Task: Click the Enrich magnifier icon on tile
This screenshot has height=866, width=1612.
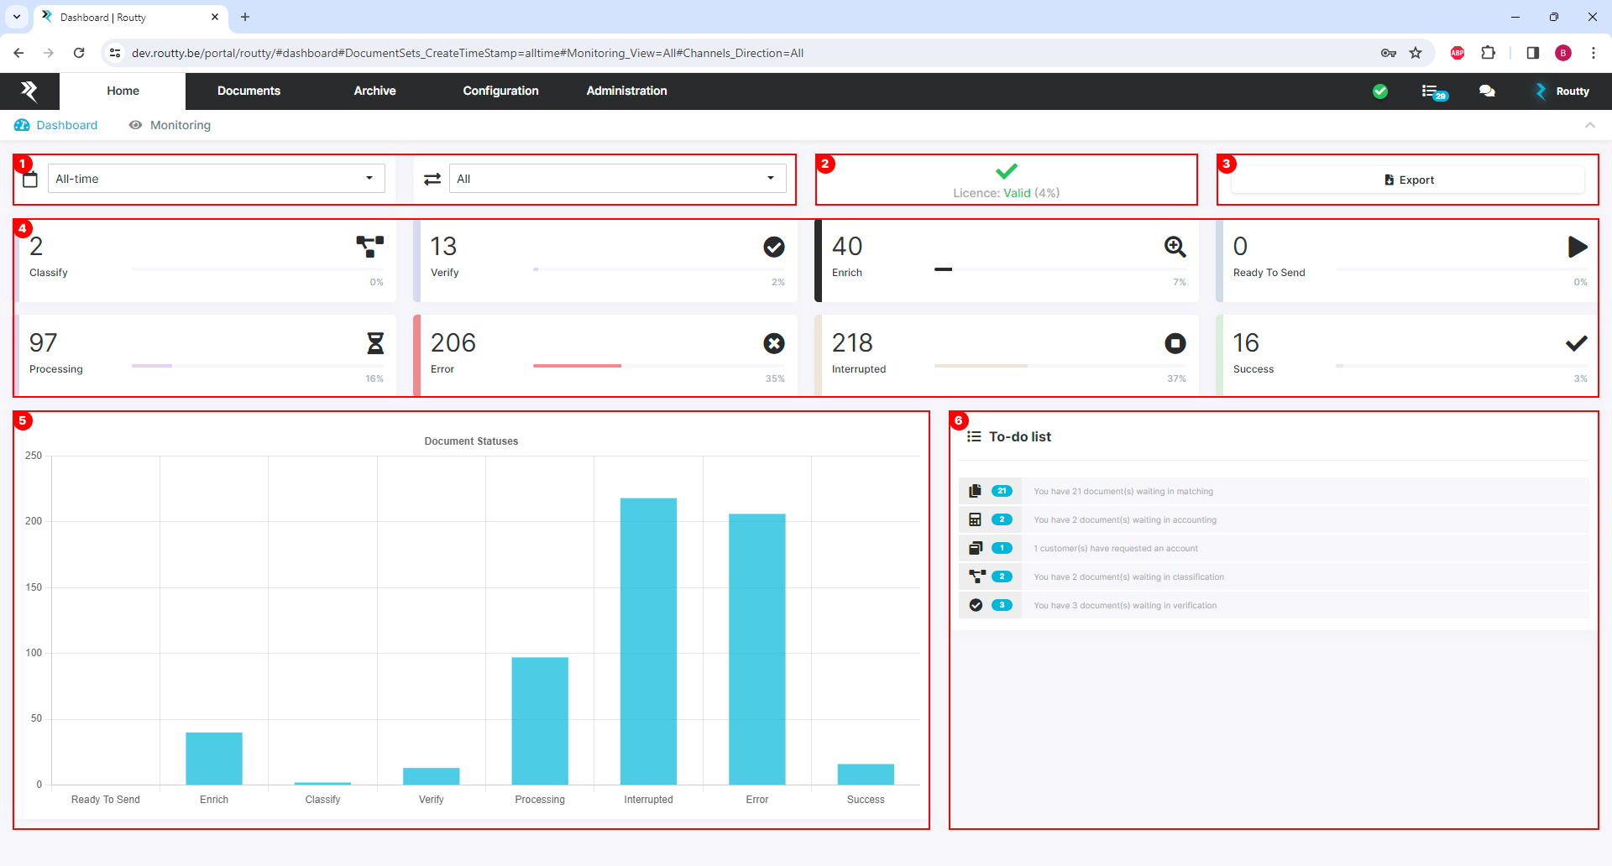Action: click(1175, 247)
